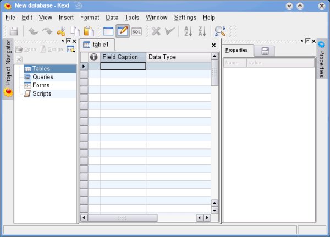Switch to SQL view

tap(136, 31)
